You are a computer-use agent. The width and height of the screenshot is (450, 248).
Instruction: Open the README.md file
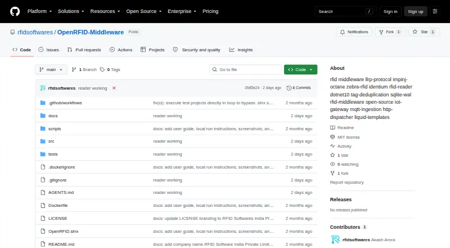pos(61,244)
